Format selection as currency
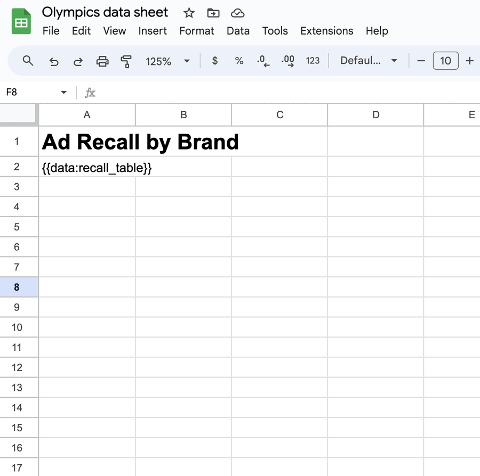 tap(214, 61)
